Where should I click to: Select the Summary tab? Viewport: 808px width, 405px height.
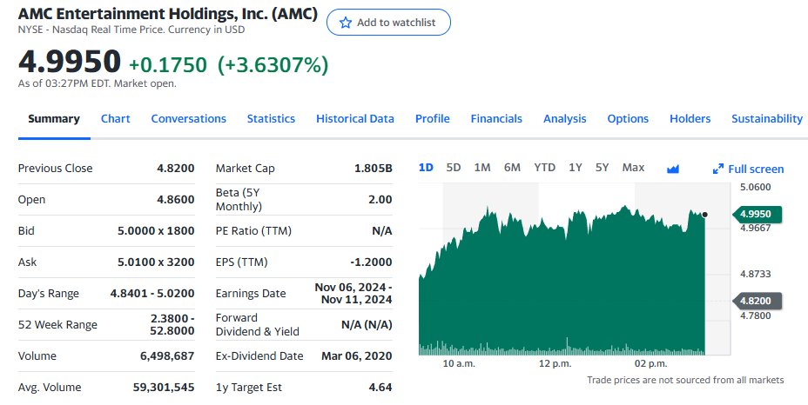pos(54,119)
